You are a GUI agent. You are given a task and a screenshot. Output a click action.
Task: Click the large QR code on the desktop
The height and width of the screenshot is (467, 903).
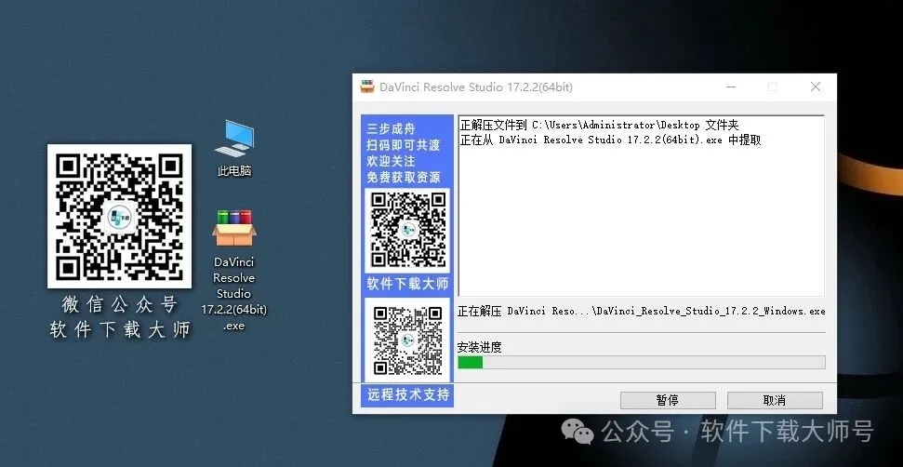point(119,216)
